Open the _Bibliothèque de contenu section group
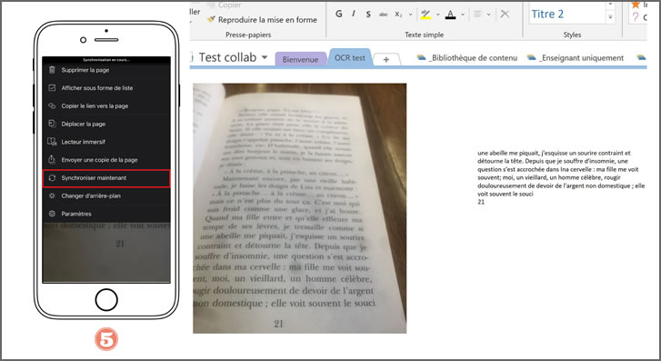Viewport: 661px width, 361px height. (467, 58)
